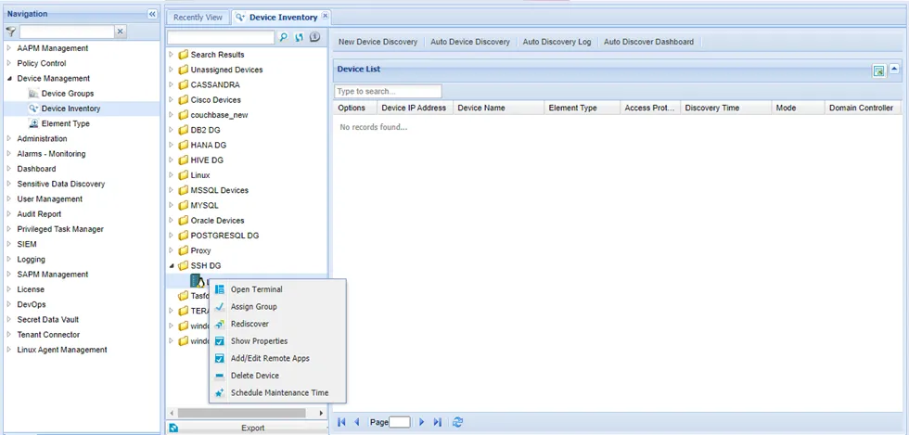Switch to the Recently View tab
Image resolution: width=909 pixels, height=435 pixels.
pyautogui.click(x=198, y=18)
